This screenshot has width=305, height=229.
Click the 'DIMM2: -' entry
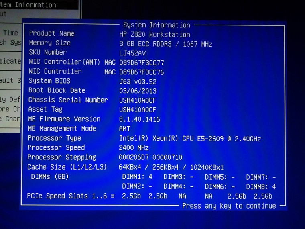click(x=137, y=186)
